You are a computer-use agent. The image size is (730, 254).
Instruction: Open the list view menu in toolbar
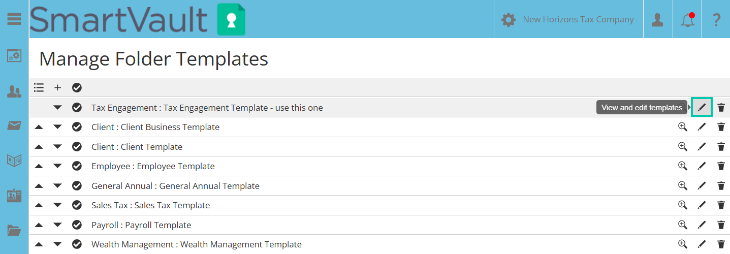39,88
